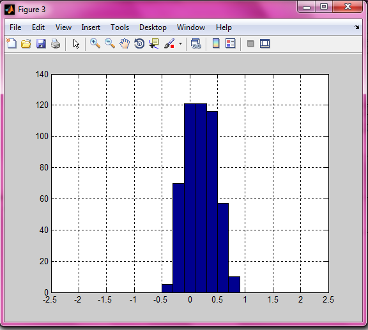This screenshot has height=330, width=368.
Task: Save the figure with floppy icon
Action: (41, 43)
